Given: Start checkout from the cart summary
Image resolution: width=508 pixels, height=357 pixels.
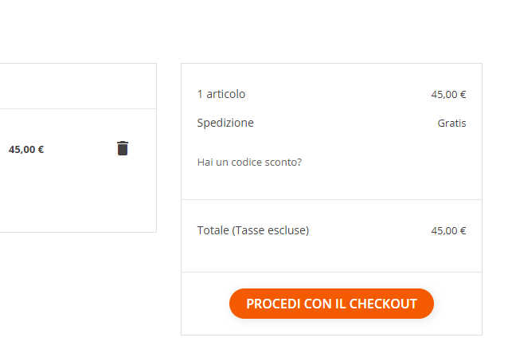Looking at the screenshot, I should (331, 304).
